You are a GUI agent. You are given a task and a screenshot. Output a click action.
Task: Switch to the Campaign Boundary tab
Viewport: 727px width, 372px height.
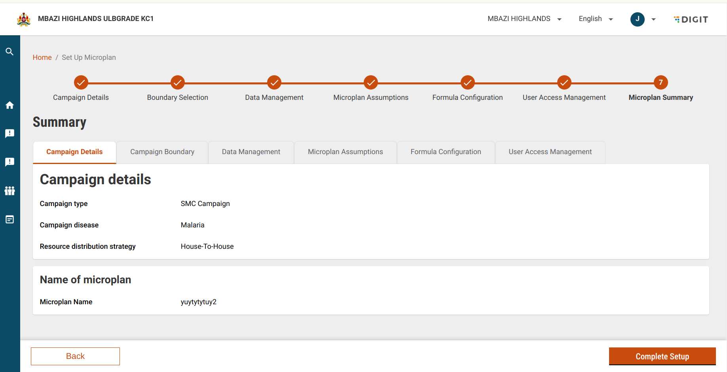(162, 152)
